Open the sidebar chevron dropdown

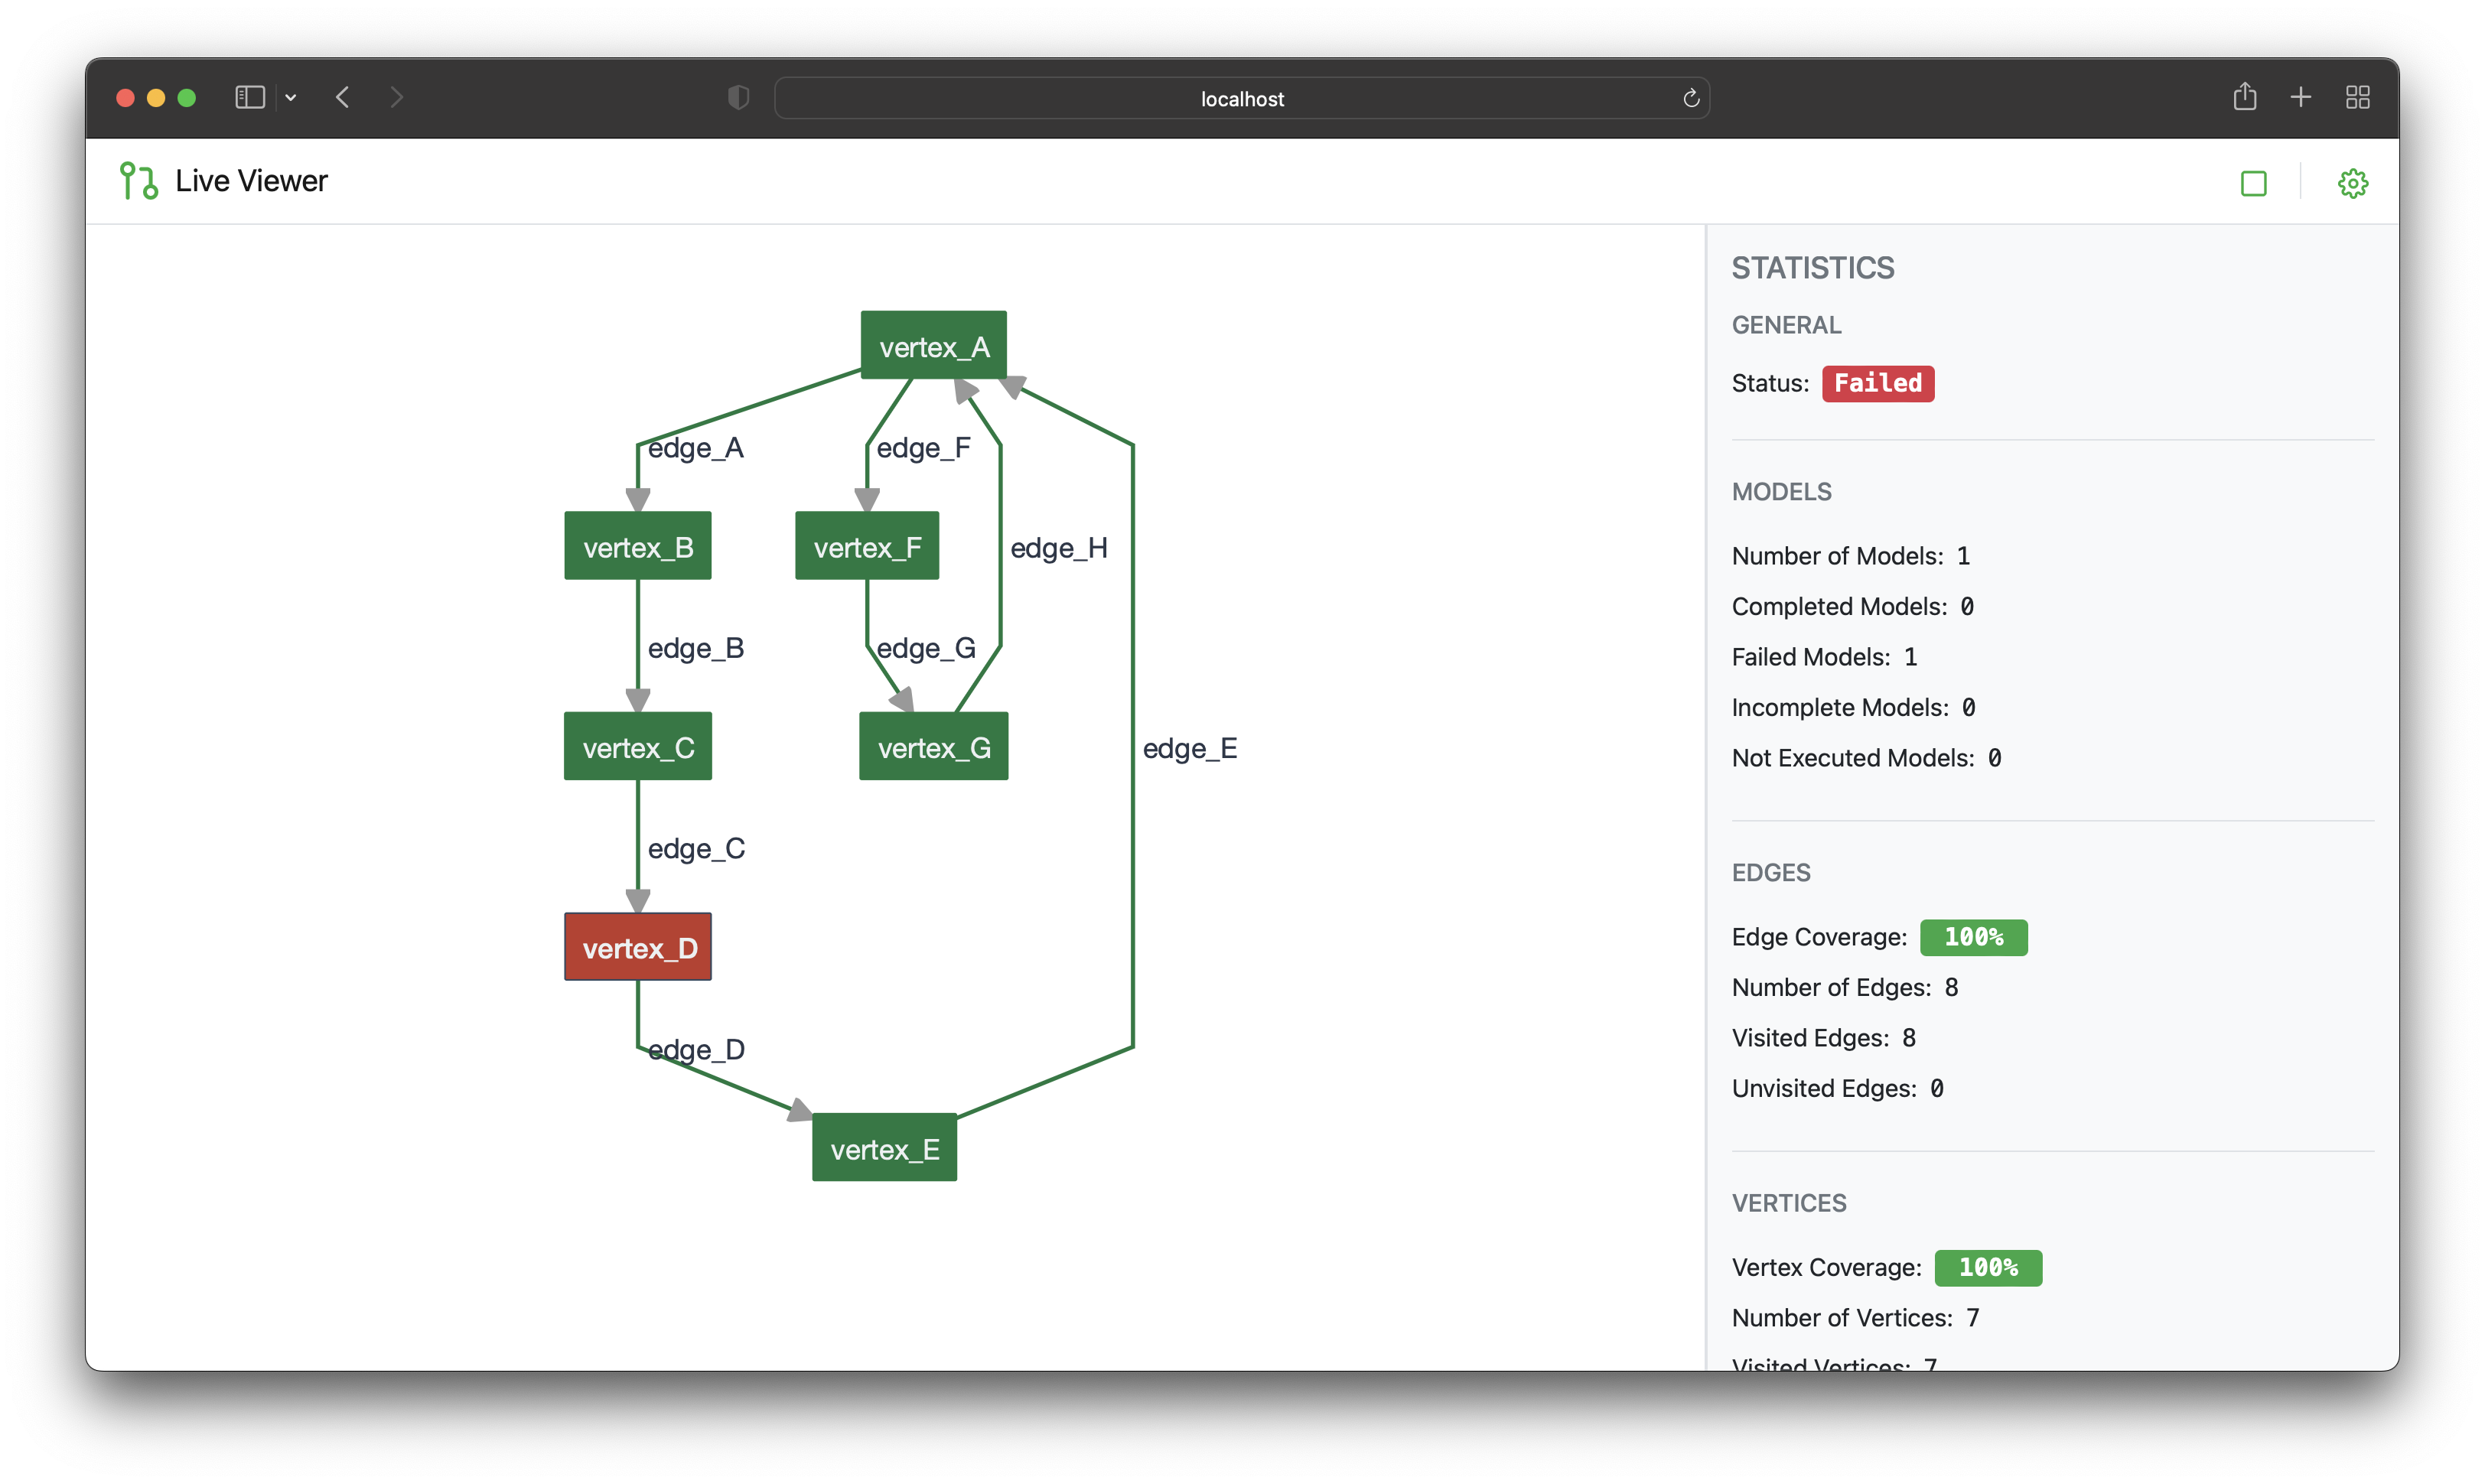(x=290, y=98)
